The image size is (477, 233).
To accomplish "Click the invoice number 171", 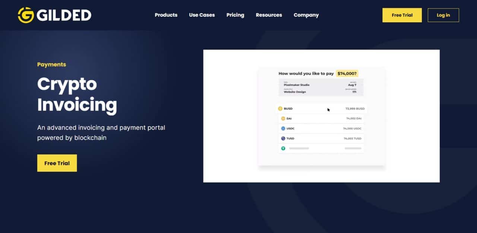I will 354,92.
